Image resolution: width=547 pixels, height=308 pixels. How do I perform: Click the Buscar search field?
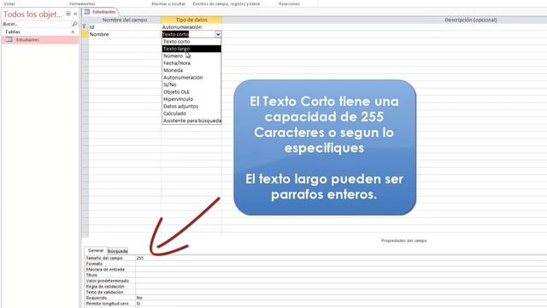coord(36,24)
